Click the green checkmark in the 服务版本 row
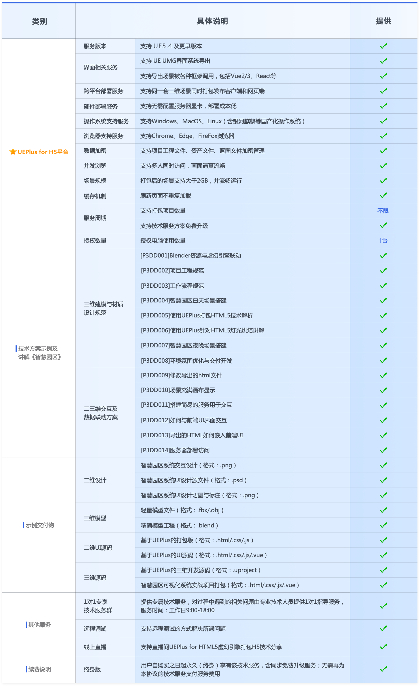The width and height of the screenshot is (420, 686). coord(383,46)
